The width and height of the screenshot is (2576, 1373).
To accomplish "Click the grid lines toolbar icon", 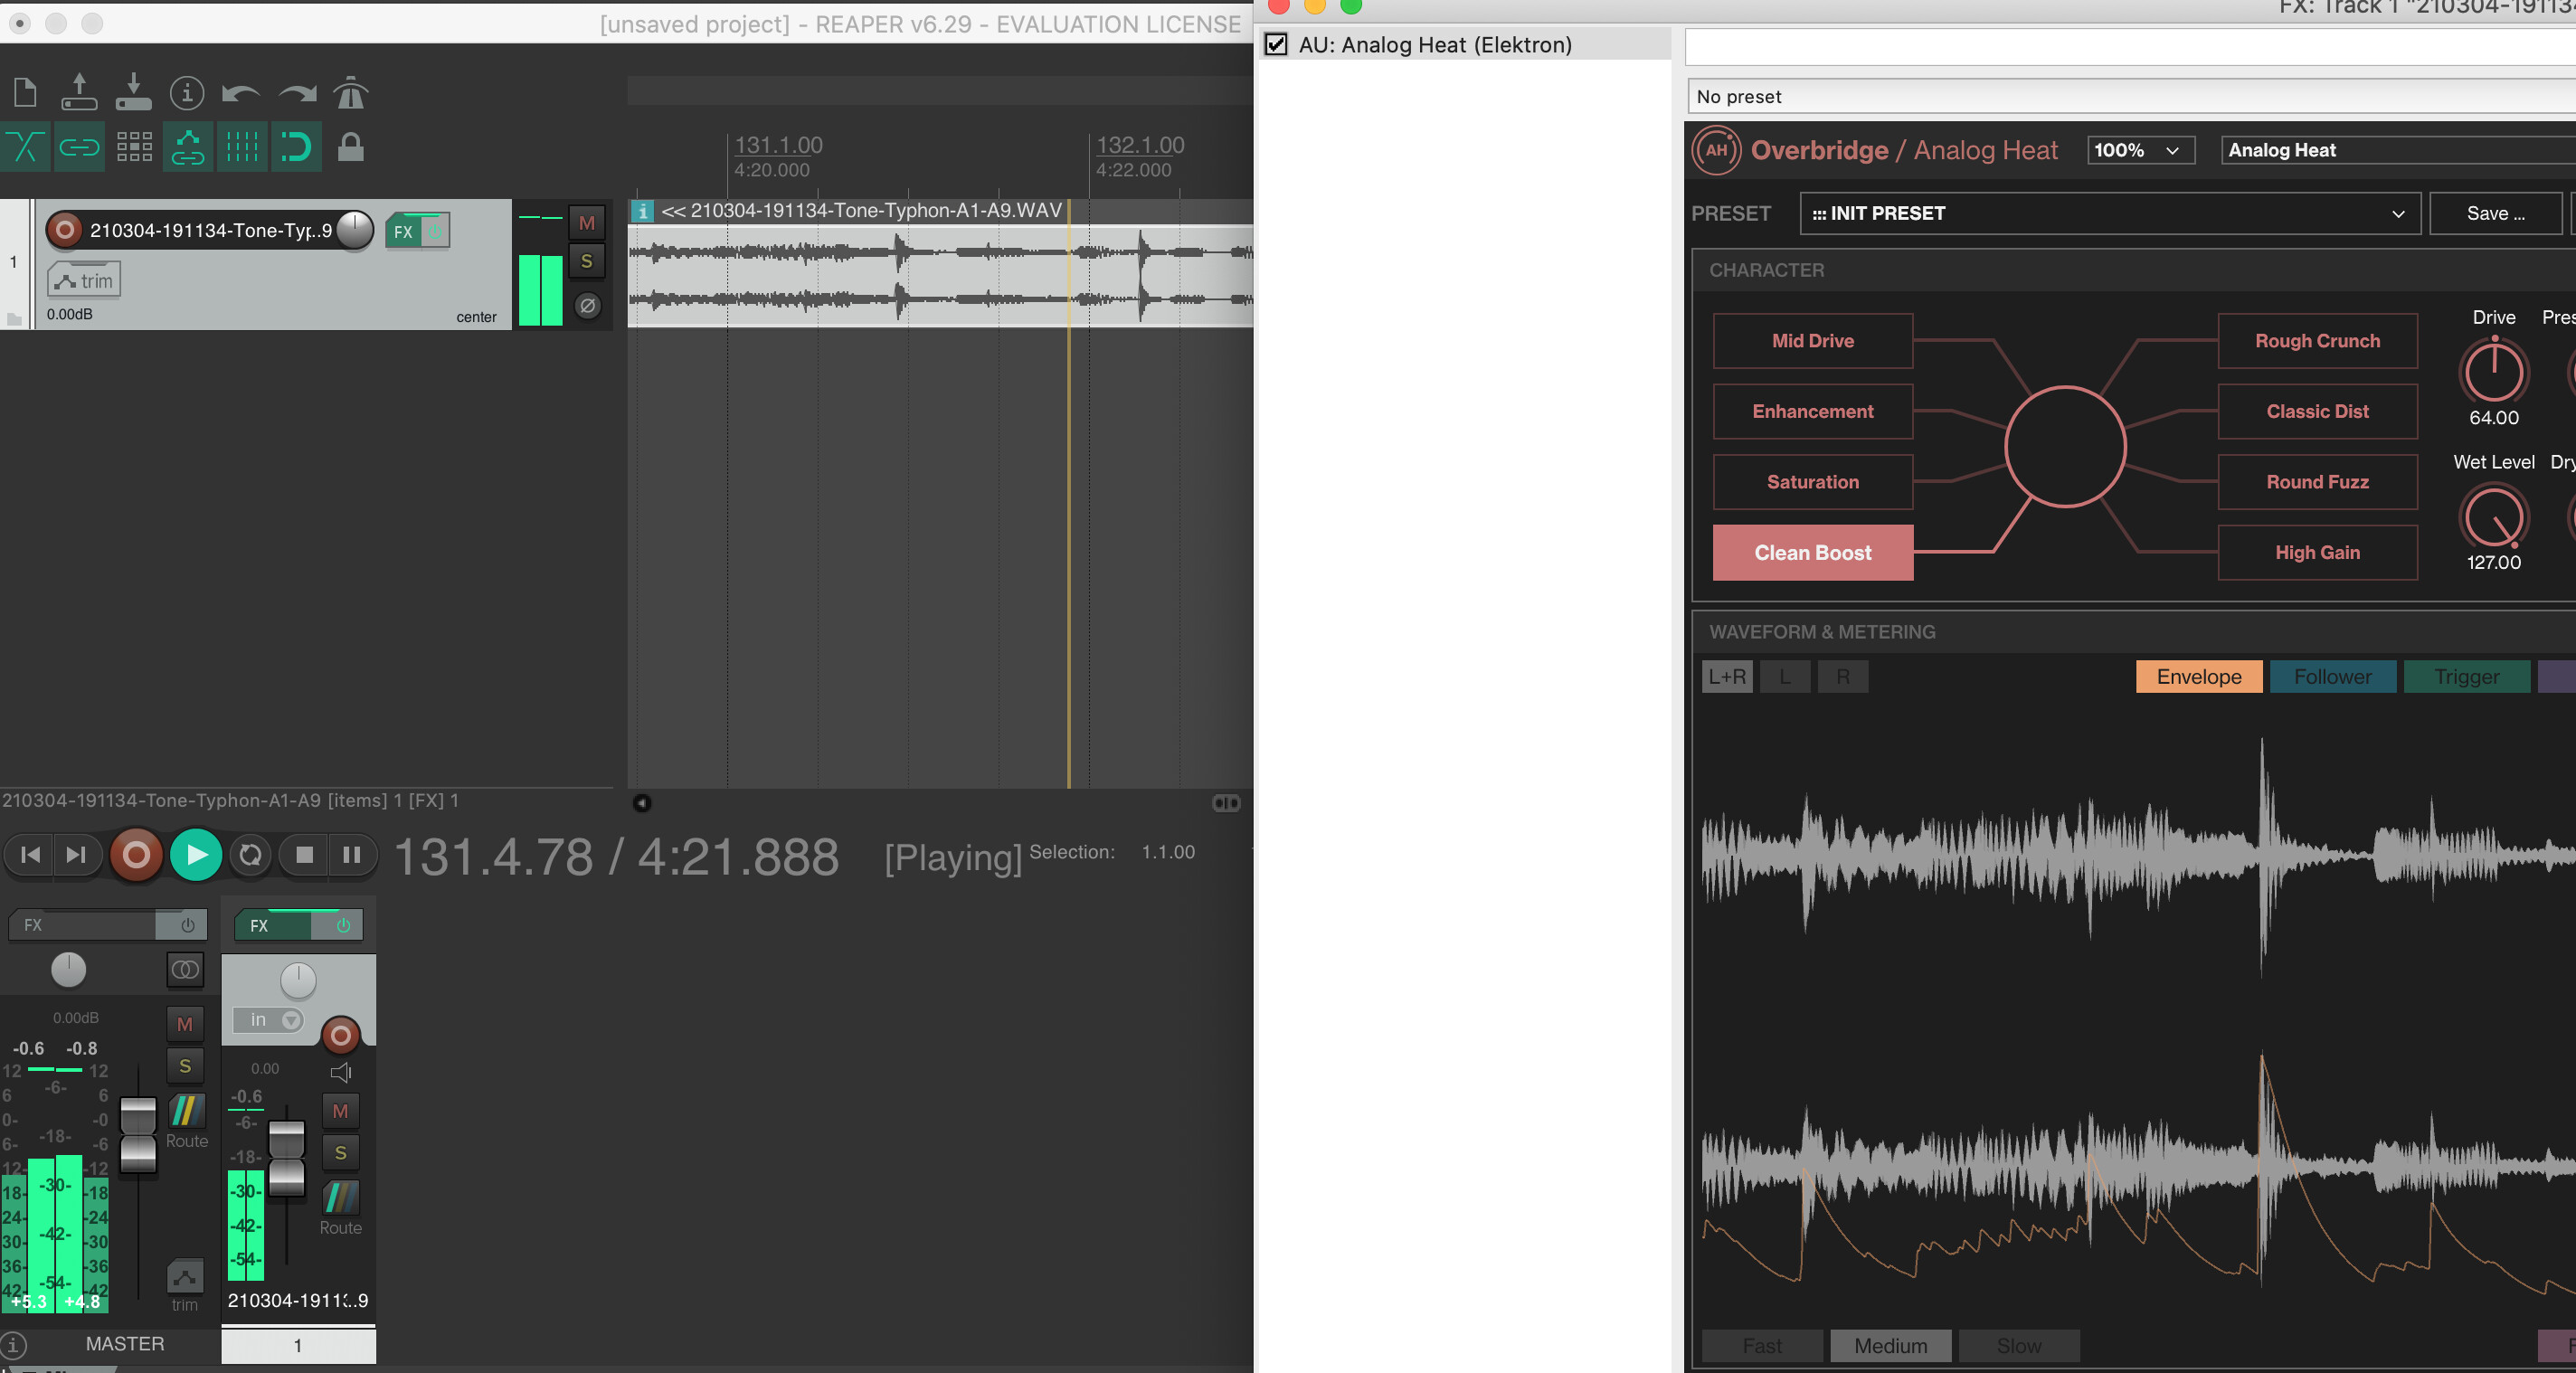I will click(x=241, y=147).
